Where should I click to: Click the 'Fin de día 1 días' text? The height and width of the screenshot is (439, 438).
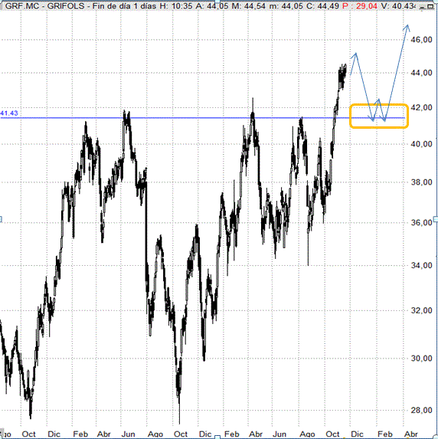point(124,6)
